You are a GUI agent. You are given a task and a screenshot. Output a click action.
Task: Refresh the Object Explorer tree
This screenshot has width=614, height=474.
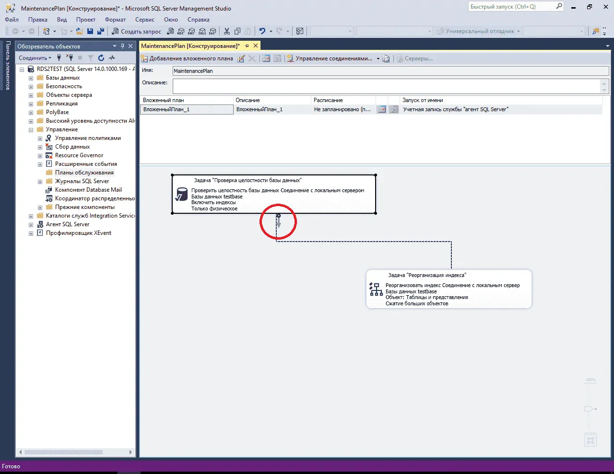pos(101,58)
